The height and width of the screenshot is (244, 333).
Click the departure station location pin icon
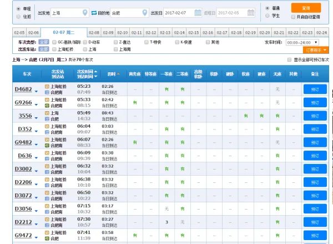(x=85, y=13)
